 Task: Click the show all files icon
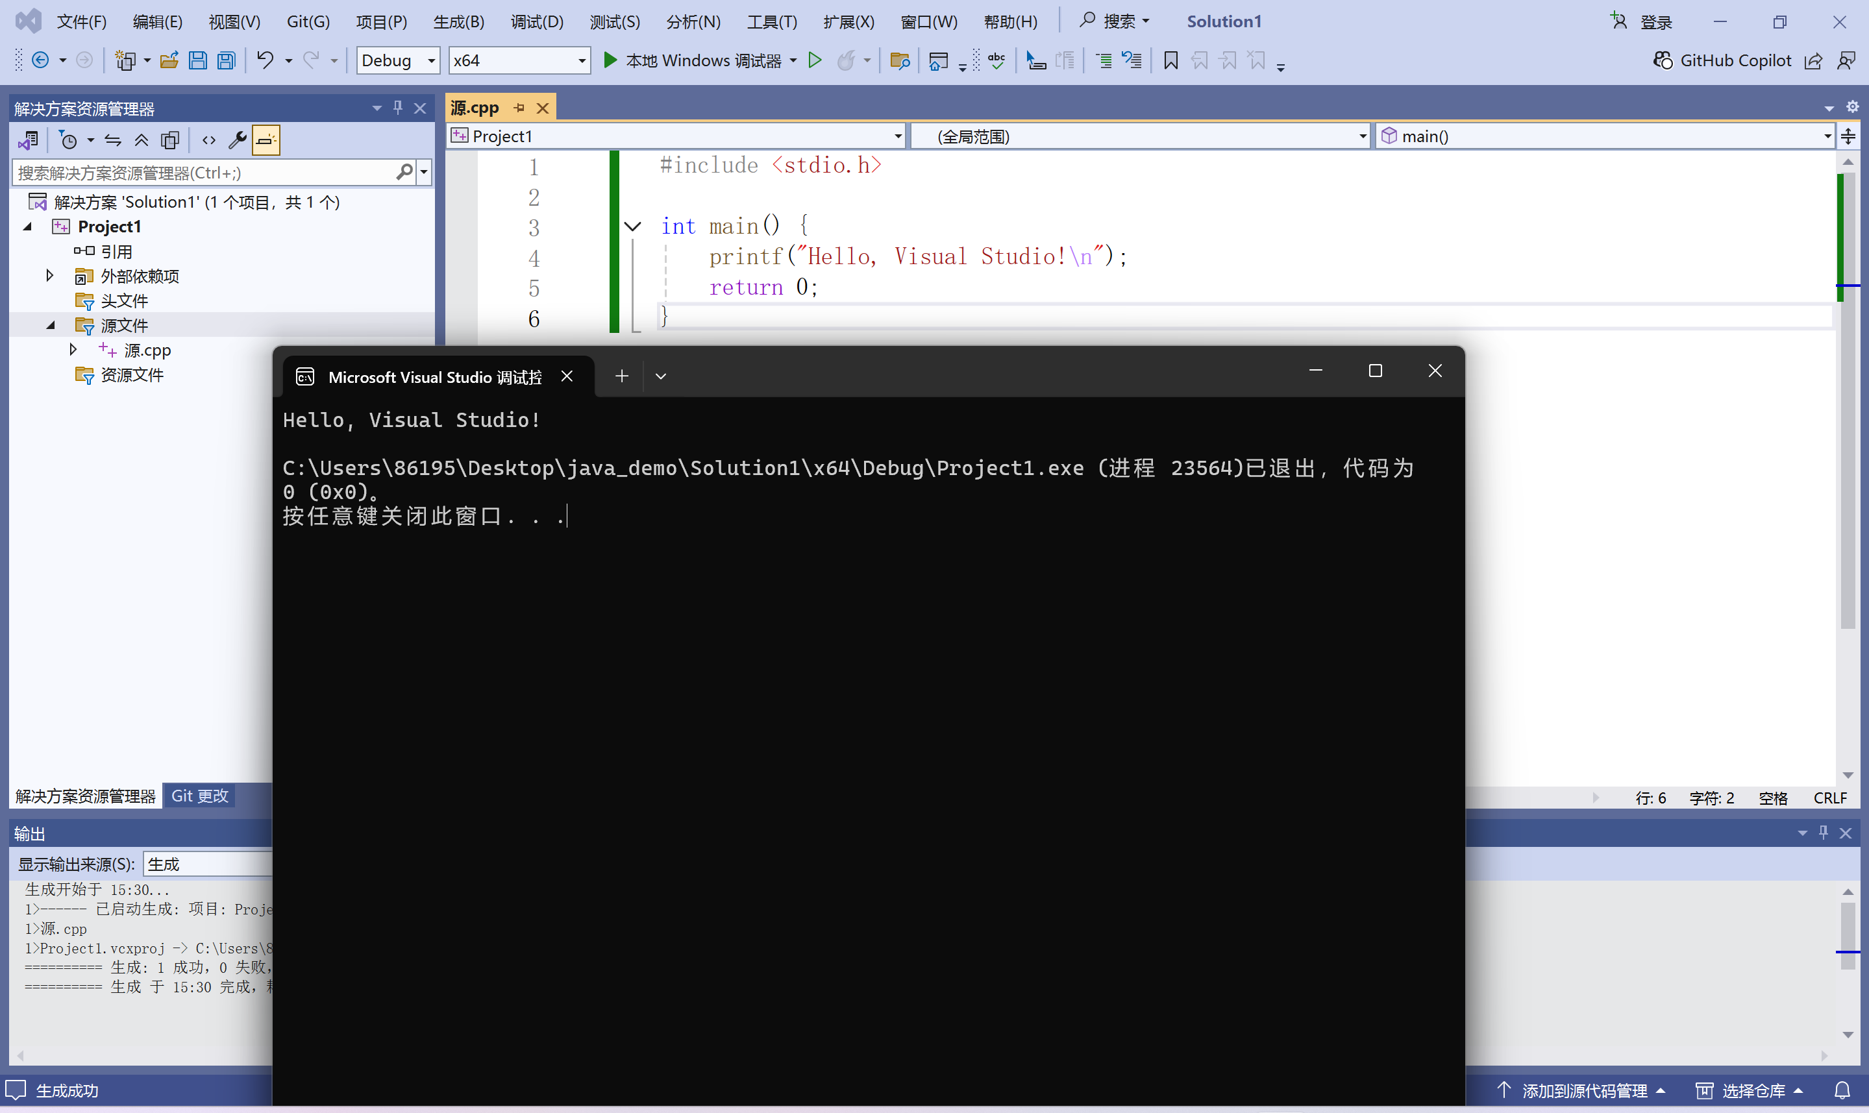pos(170,140)
